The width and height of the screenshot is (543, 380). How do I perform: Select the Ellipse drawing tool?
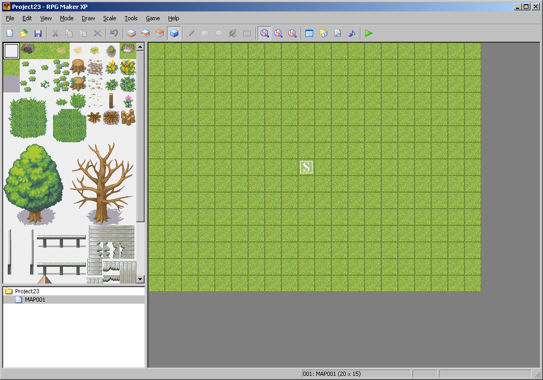click(219, 33)
